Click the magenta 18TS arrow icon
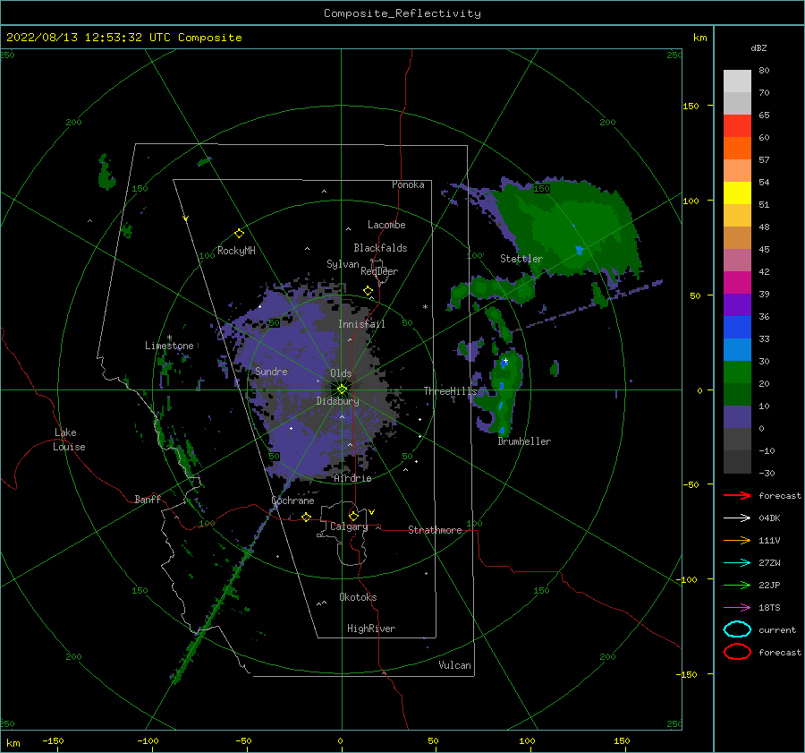This screenshot has height=753, width=805. tap(737, 608)
